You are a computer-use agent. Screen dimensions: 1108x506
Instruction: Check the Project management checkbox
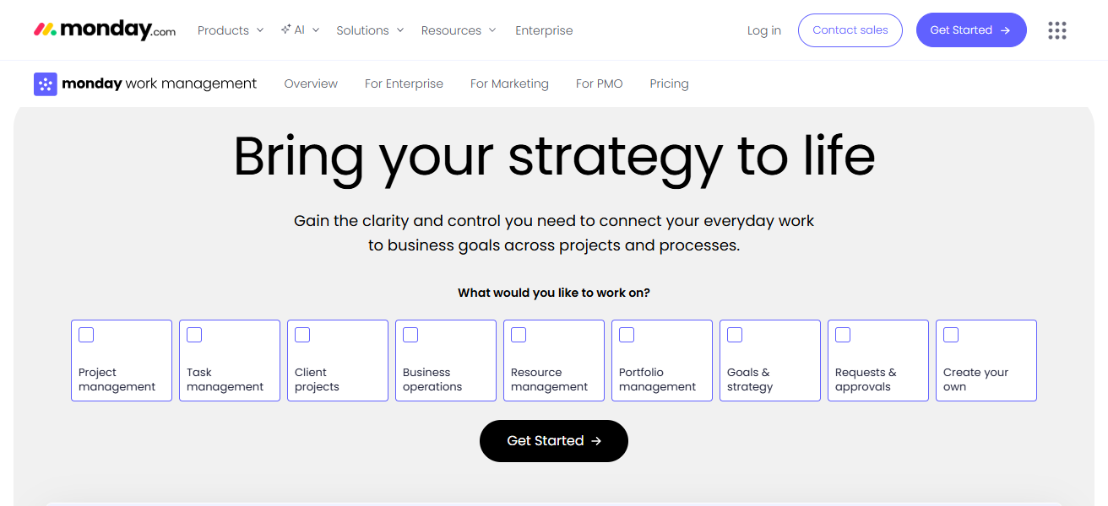pos(86,335)
